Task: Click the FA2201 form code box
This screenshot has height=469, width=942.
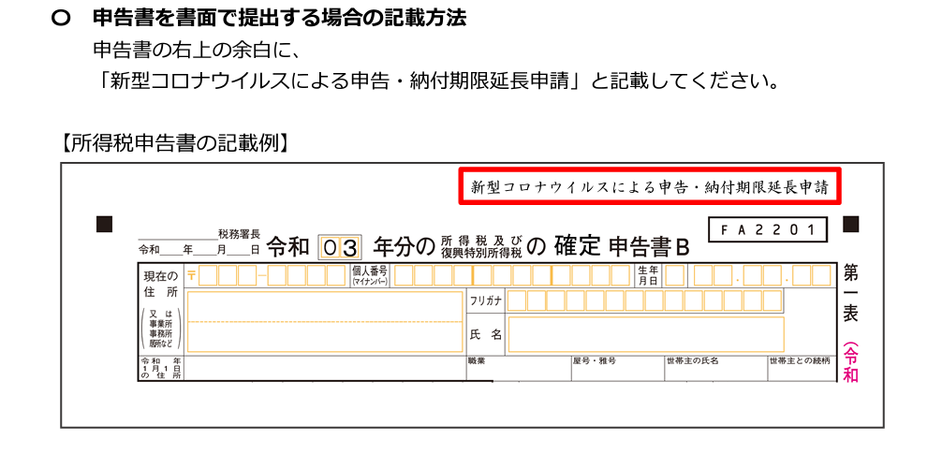Action: pyautogui.click(x=768, y=229)
